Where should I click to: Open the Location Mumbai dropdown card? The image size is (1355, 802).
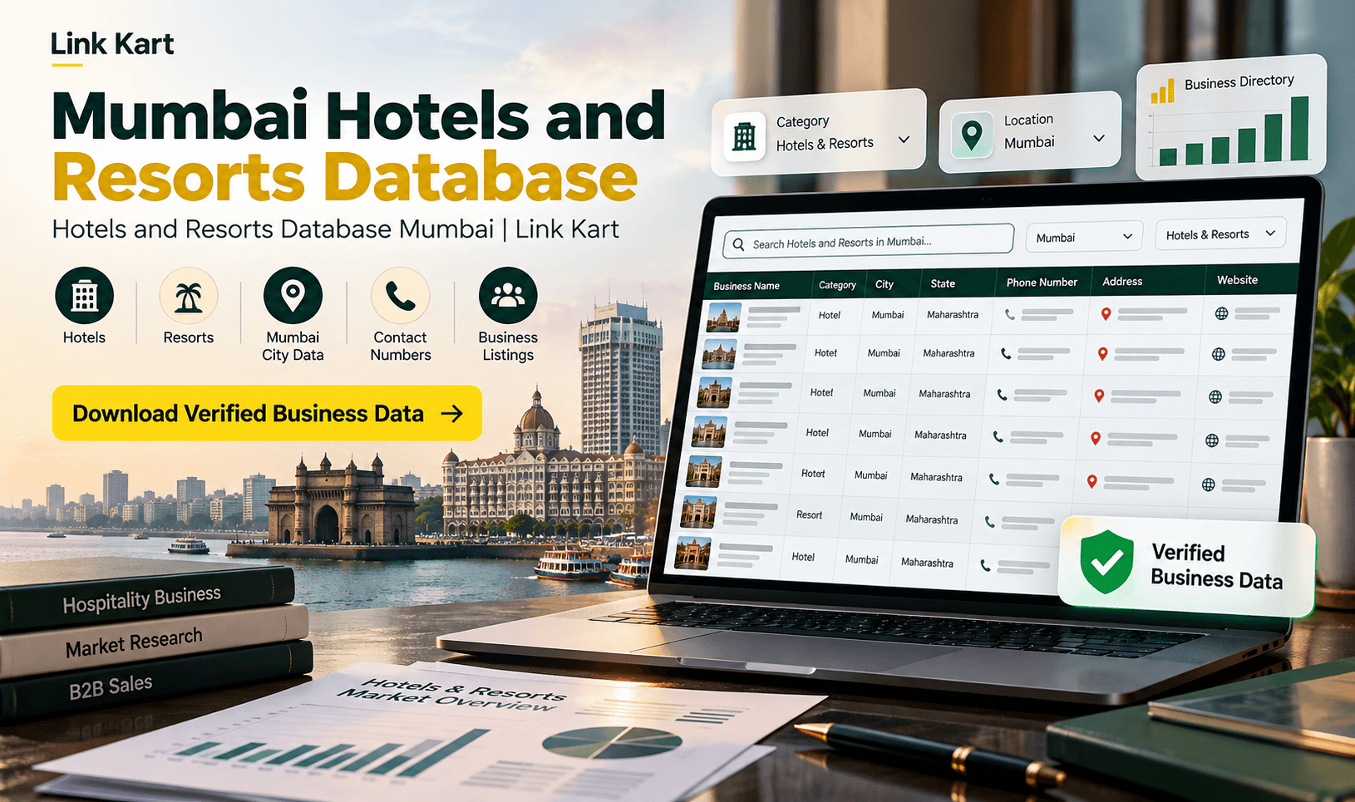point(1030,132)
